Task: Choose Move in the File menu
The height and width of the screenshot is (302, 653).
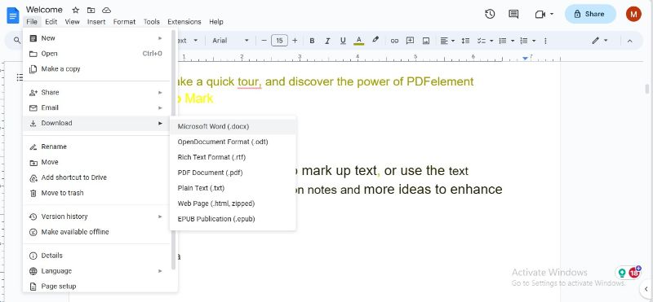Action: pos(96,162)
